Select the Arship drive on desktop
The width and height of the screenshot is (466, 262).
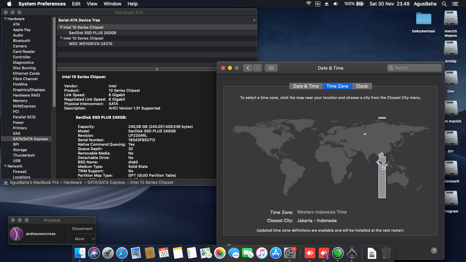451,52
